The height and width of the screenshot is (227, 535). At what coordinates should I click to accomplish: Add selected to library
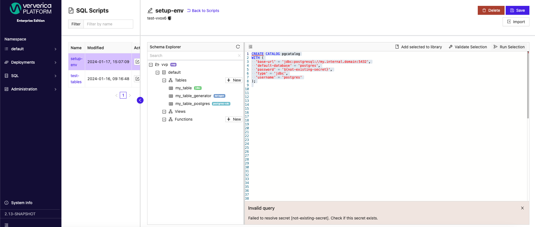tap(418, 47)
